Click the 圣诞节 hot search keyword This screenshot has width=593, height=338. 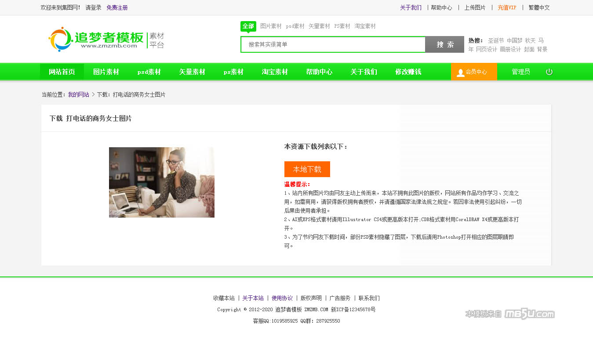point(496,40)
